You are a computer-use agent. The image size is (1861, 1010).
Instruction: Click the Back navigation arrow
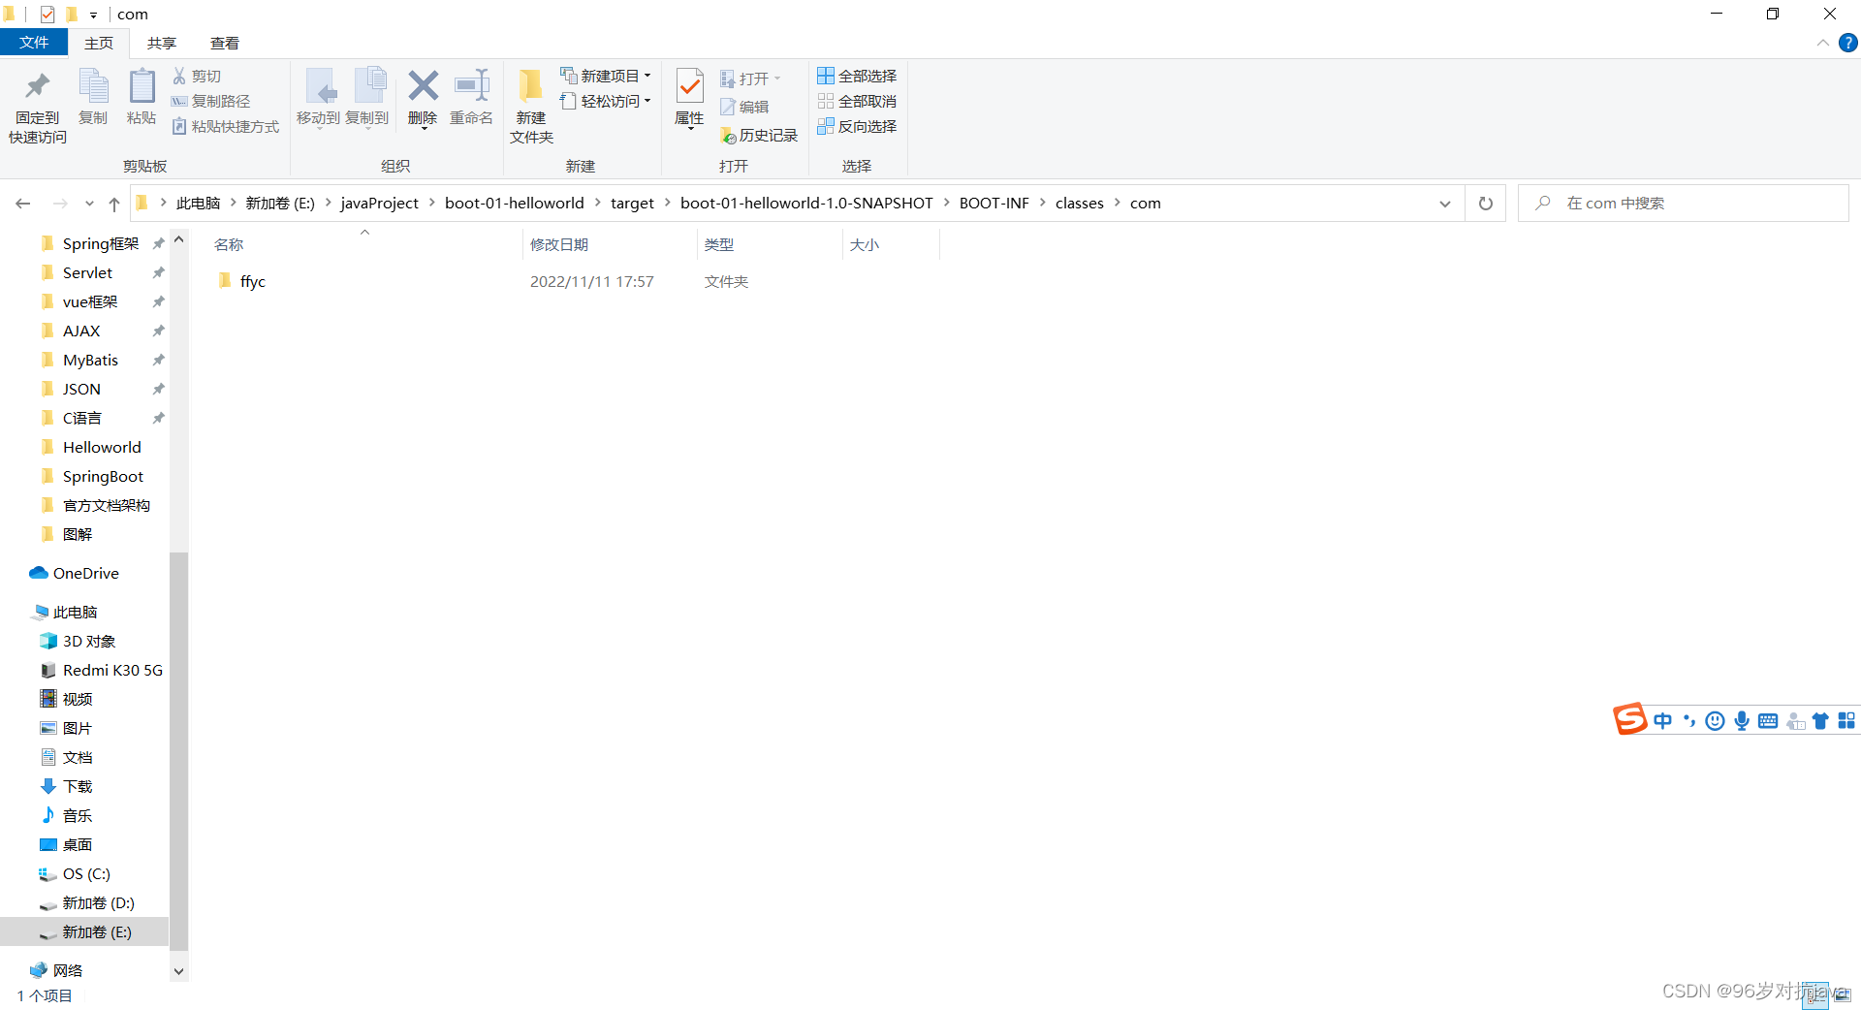click(23, 204)
